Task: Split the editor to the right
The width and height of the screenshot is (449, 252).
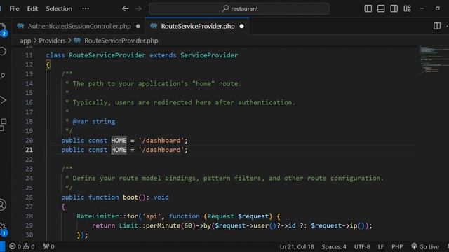Action: tap(437, 26)
